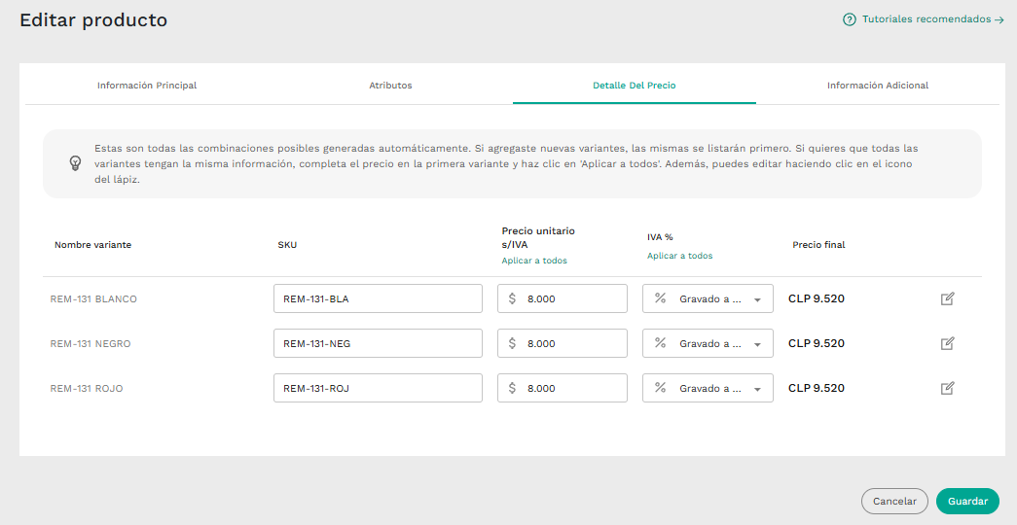Open the Información Adicional tab
1017x525 pixels.
pyautogui.click(x=878, y=85)
